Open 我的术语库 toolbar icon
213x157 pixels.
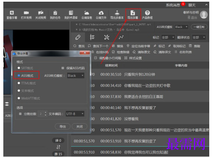tap(71, 15)
